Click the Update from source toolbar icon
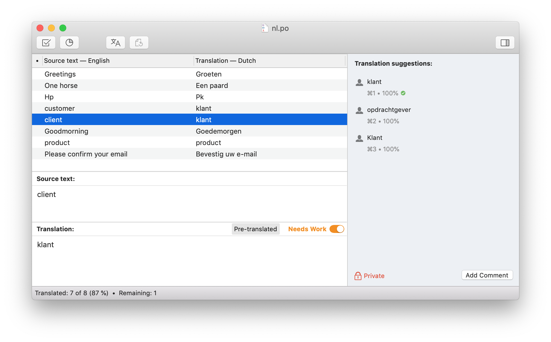 pyautogui.click(x=139, y=43)
